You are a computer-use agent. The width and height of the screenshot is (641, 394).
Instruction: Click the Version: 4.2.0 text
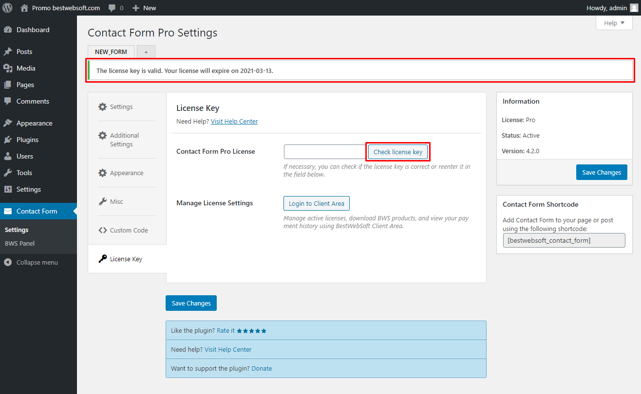tap(520, 151)
